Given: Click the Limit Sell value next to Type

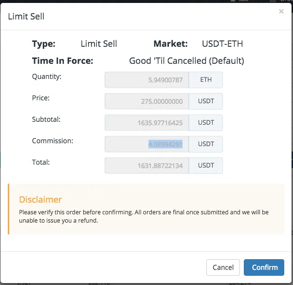Looking at the screenshot, I should (x=99, y=44).
